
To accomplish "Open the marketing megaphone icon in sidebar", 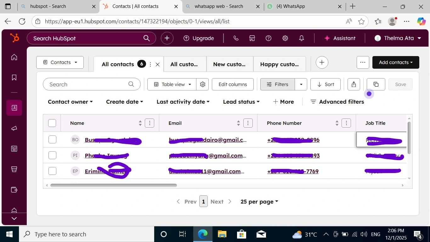I will (x=14, y=128).
